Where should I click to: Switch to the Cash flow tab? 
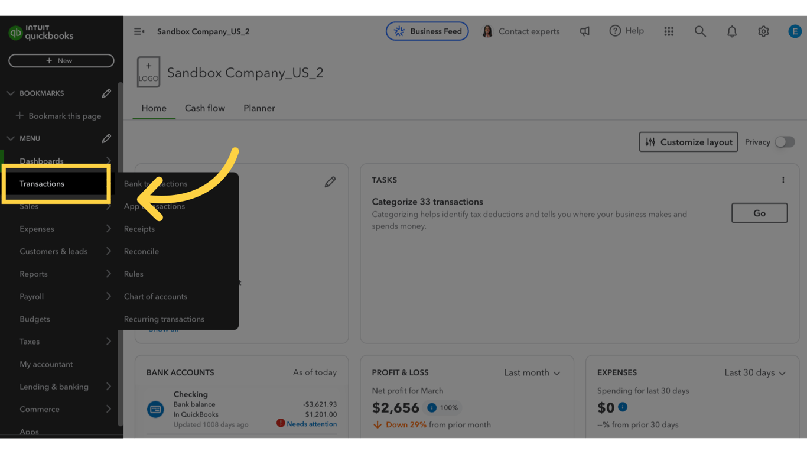click(x=205, y=108)
